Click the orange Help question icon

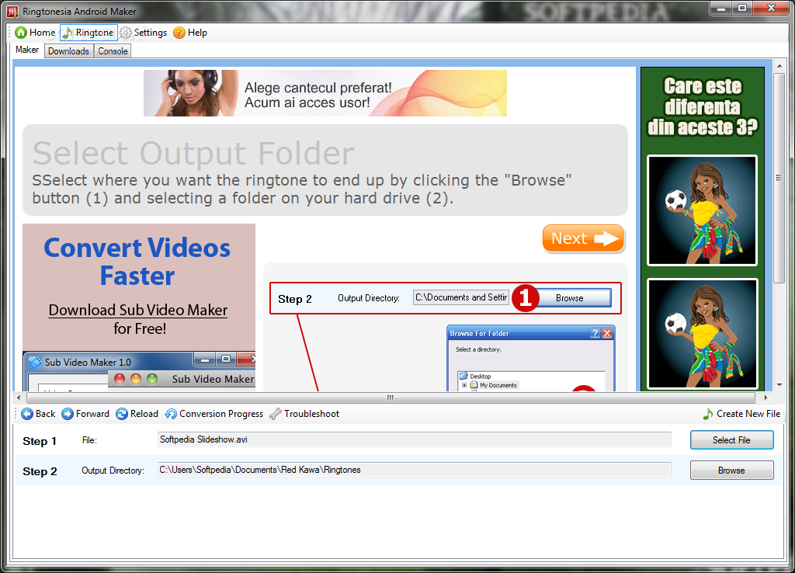click(x=179, y=33)
